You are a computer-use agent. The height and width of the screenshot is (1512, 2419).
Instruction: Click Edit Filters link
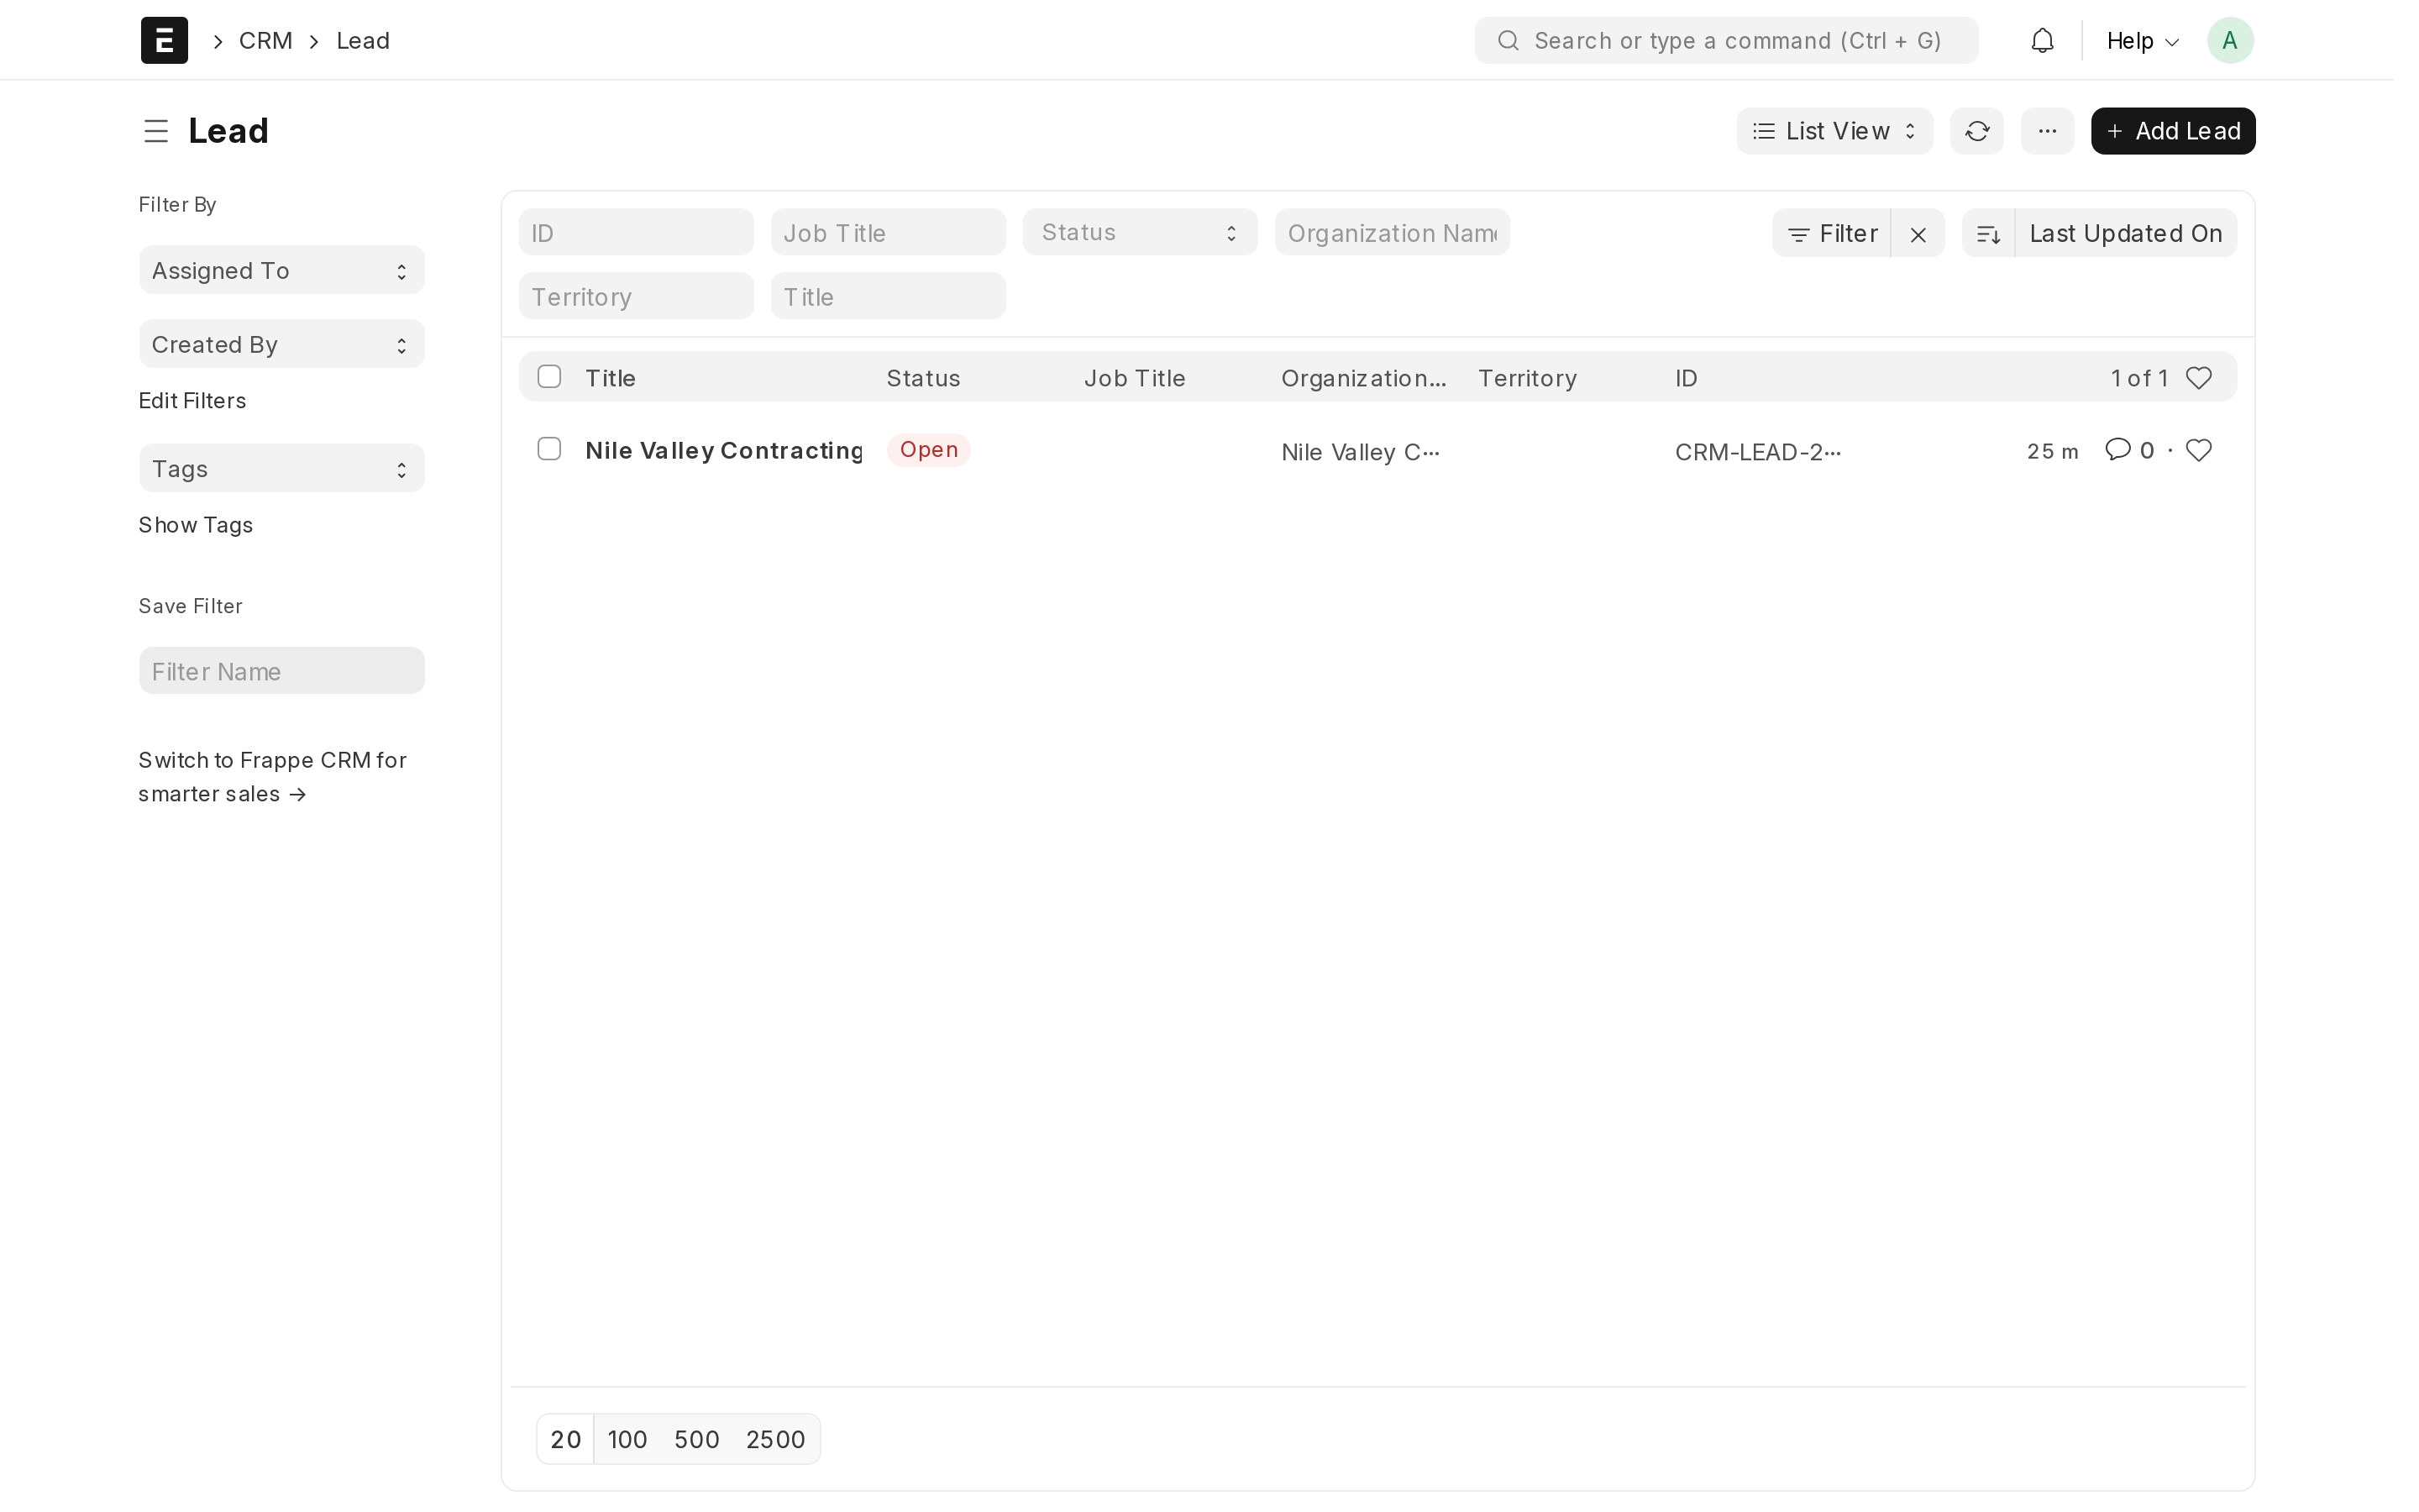192,401
